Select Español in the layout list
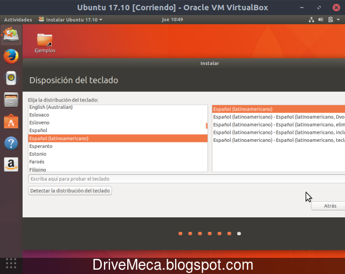345x274 pixels. [x=118, y=131]
